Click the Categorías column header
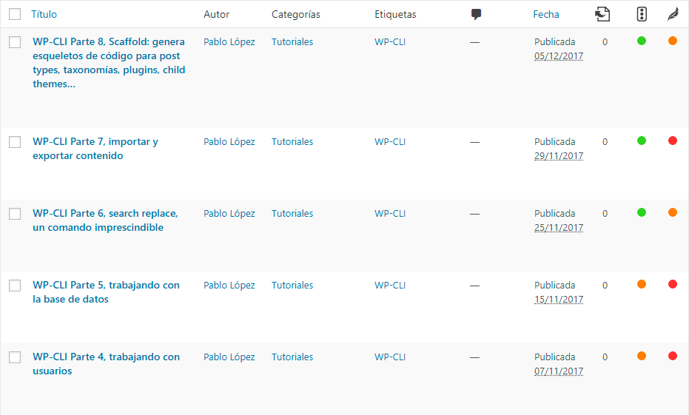 [x=296, y=15]
